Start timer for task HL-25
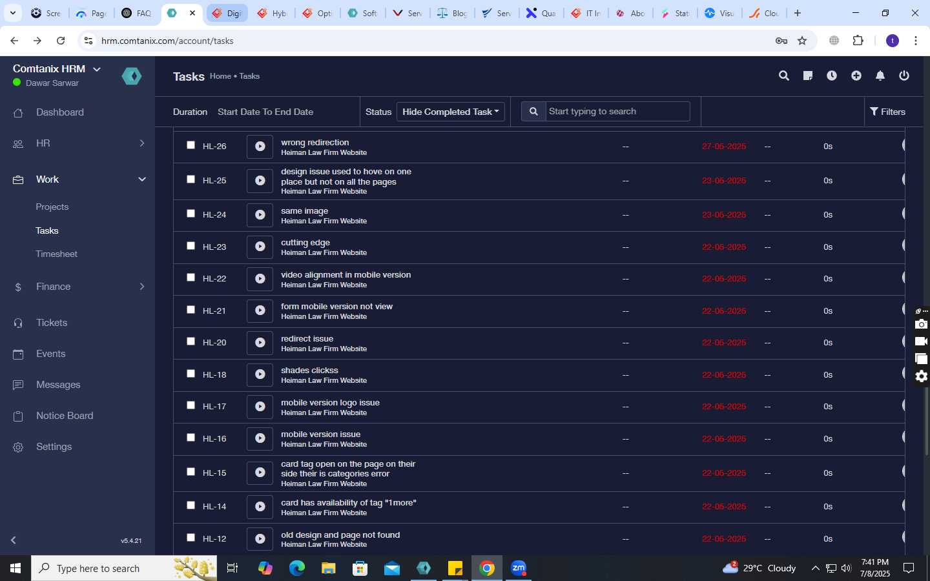Viewport: 930px width, 581px height. pyautogui.click(x=260, y=181)
